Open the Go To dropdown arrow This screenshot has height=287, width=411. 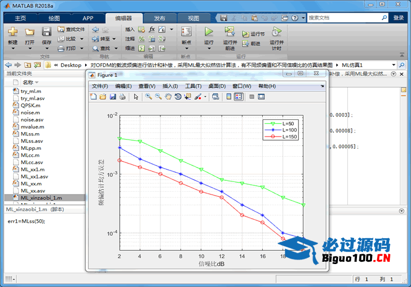pyautogui.click(x=114, y=39)
